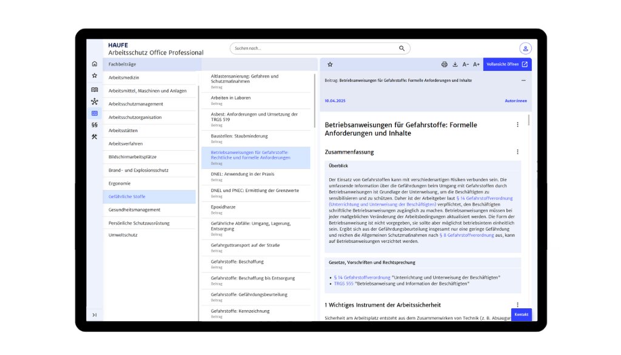The width and height of the screenshot is (621, 355).
Task: Open TRGS 555 link
Action: coord(343,284)
